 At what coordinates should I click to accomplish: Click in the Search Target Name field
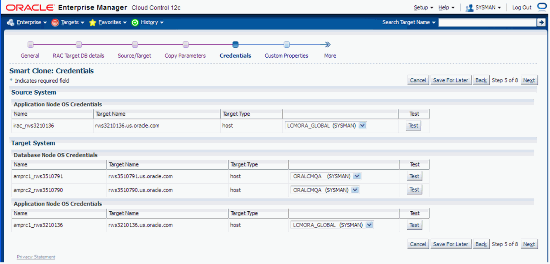click(487, 23)
